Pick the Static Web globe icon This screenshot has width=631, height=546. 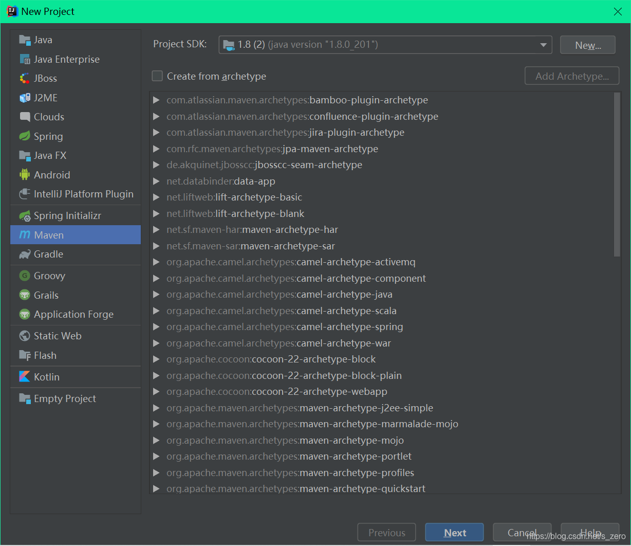tap(25, 336)
